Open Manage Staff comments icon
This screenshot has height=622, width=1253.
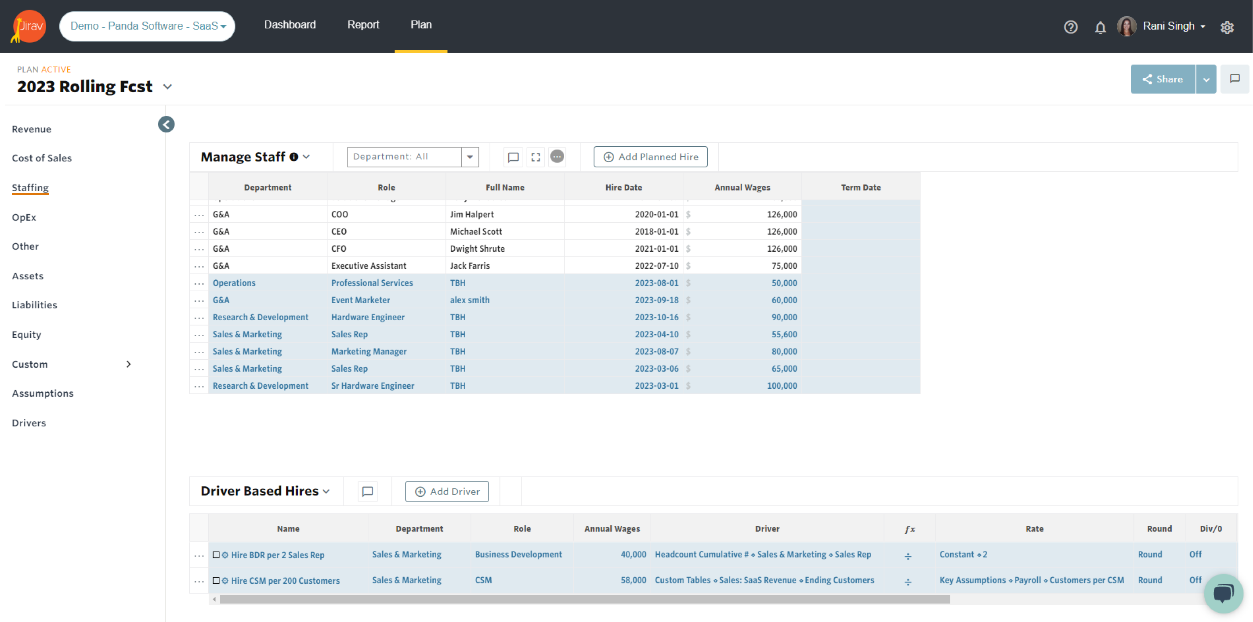pos(513,157)
